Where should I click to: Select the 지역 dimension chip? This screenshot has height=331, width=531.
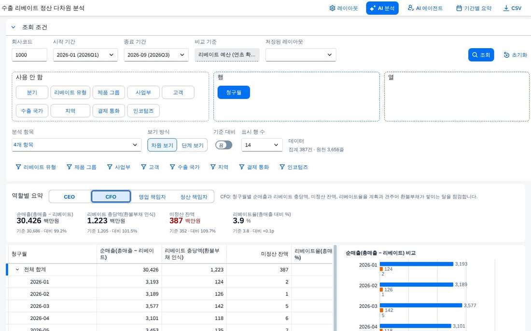70,110
